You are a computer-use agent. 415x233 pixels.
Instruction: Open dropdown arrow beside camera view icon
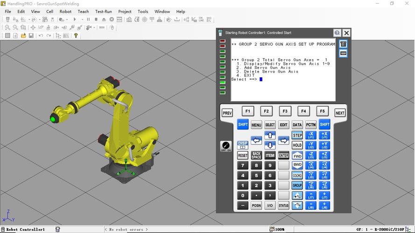[x=94, y=27]
